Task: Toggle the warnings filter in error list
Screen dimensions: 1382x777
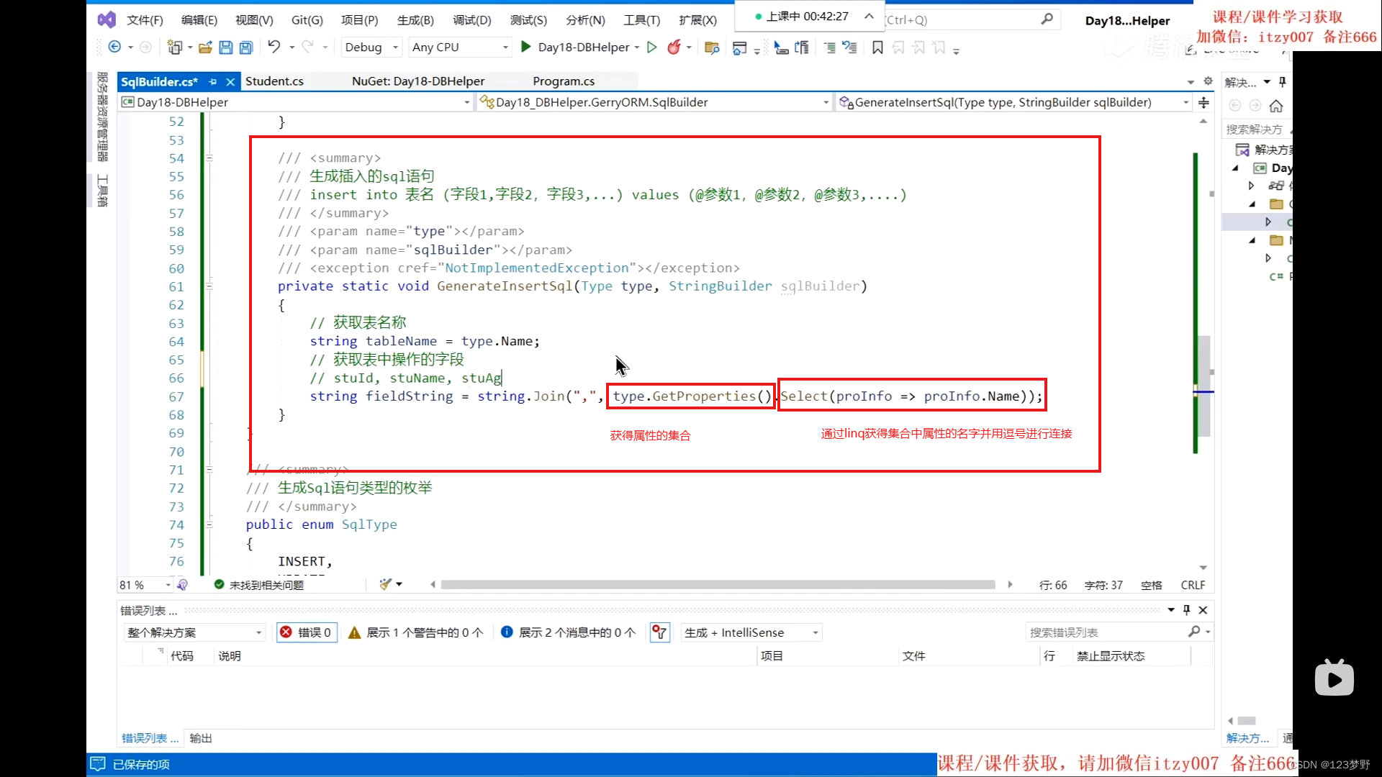Action: coord(415,632)
